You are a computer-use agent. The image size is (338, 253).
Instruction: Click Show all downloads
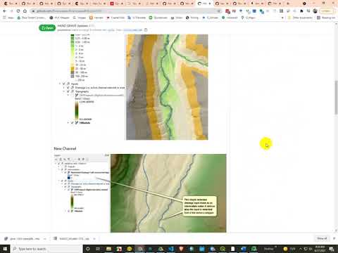pyautogui.click(x=322, y=238)
